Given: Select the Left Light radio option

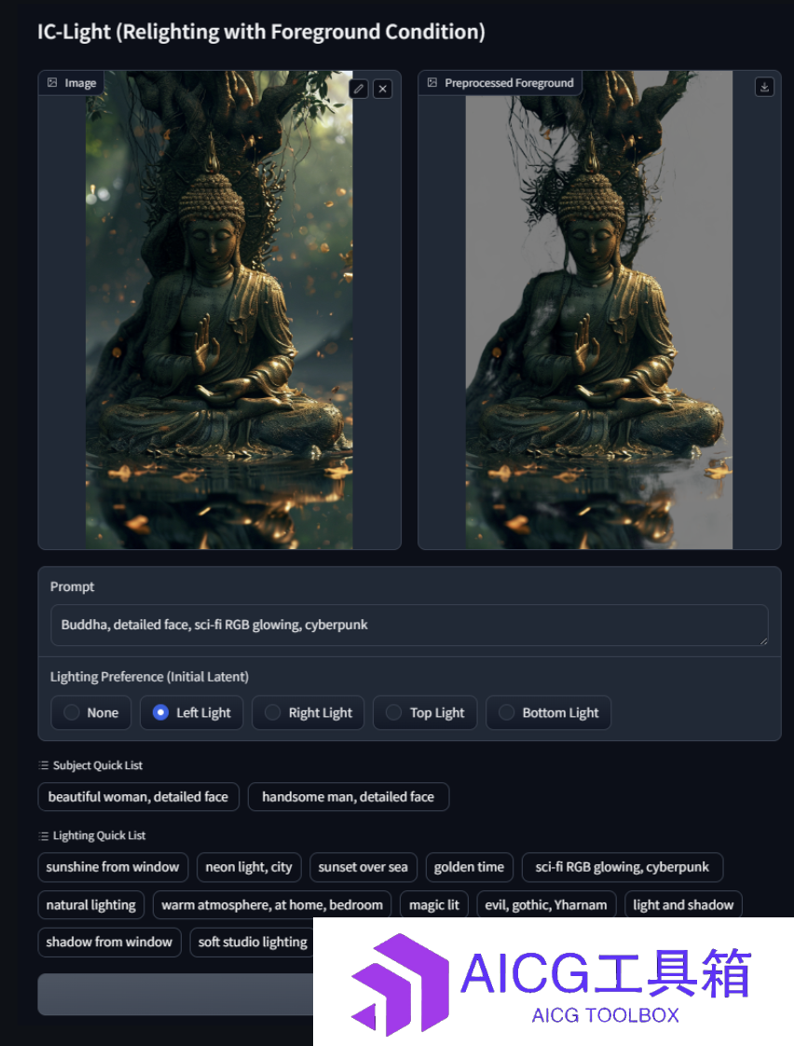Looking at the screenshot, I should point(191,712).
